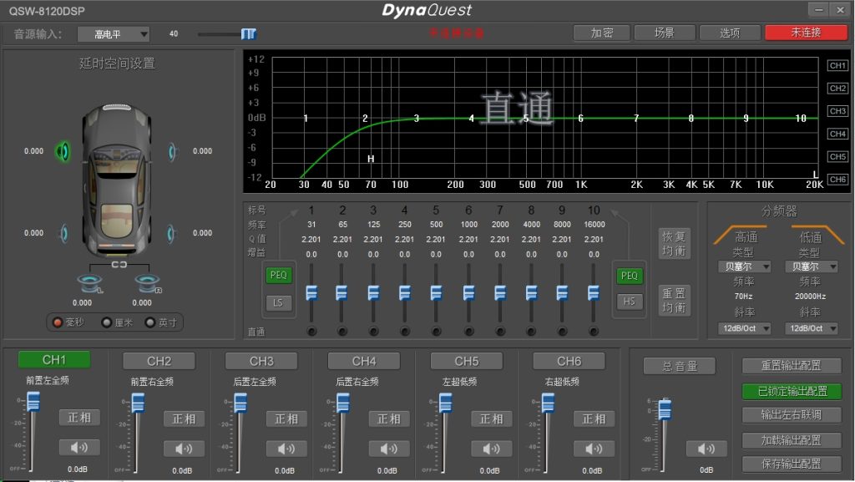Switch to the CH6 channel tab
This screenshot has height=482, width=855.
click(569, 361)
